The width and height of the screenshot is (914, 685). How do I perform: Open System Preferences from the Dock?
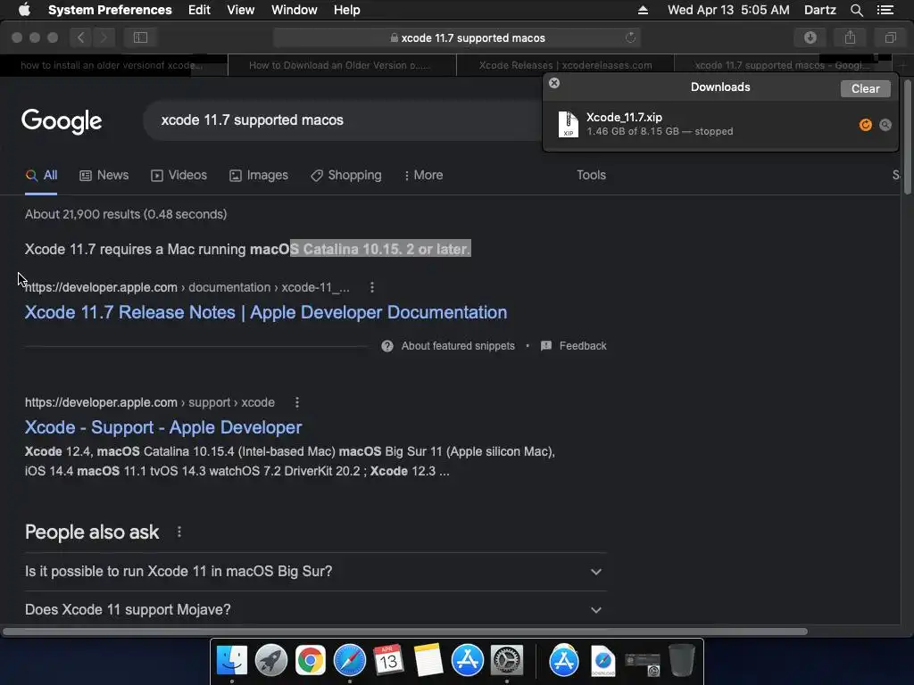coord(507,661)
